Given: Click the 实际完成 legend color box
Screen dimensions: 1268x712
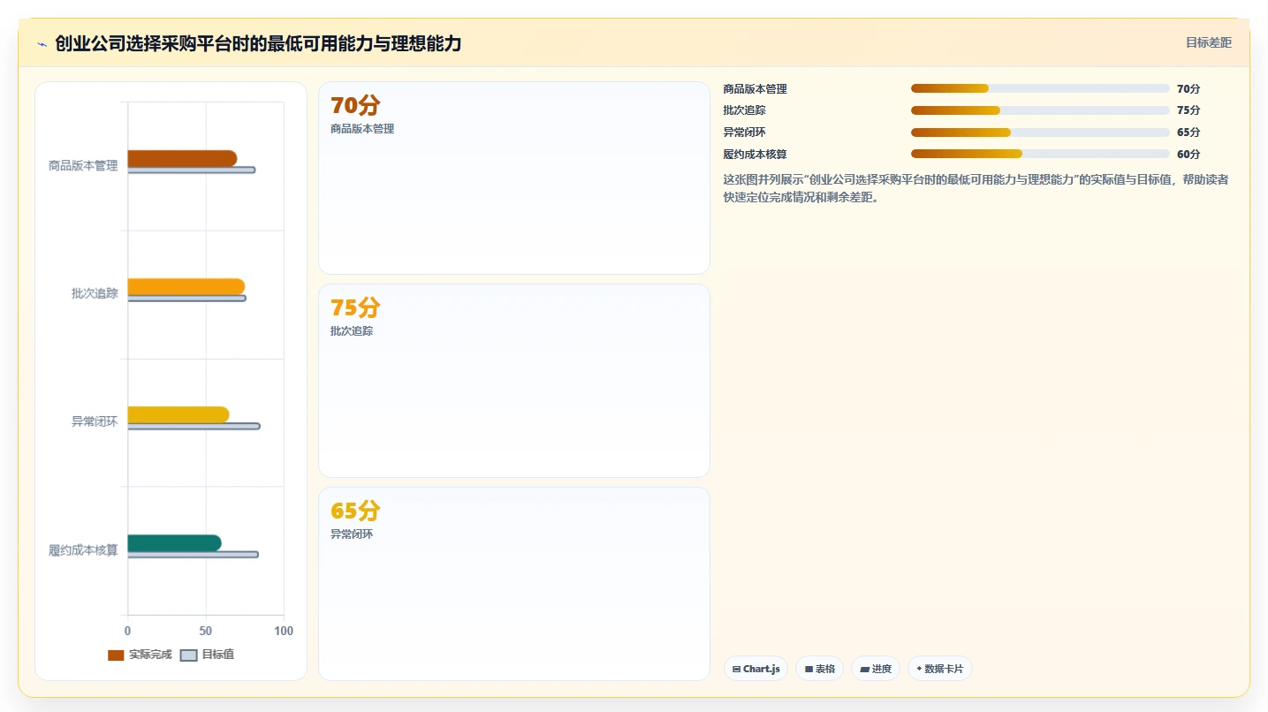Looking at the screenshot, I should [116, 655].
